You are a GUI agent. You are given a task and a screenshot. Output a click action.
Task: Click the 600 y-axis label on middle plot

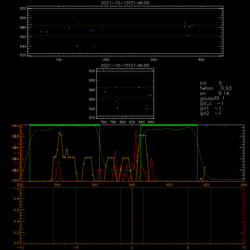92,80
